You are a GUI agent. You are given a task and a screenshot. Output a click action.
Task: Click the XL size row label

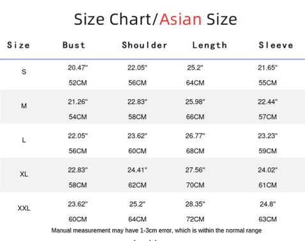coord(24,174)
